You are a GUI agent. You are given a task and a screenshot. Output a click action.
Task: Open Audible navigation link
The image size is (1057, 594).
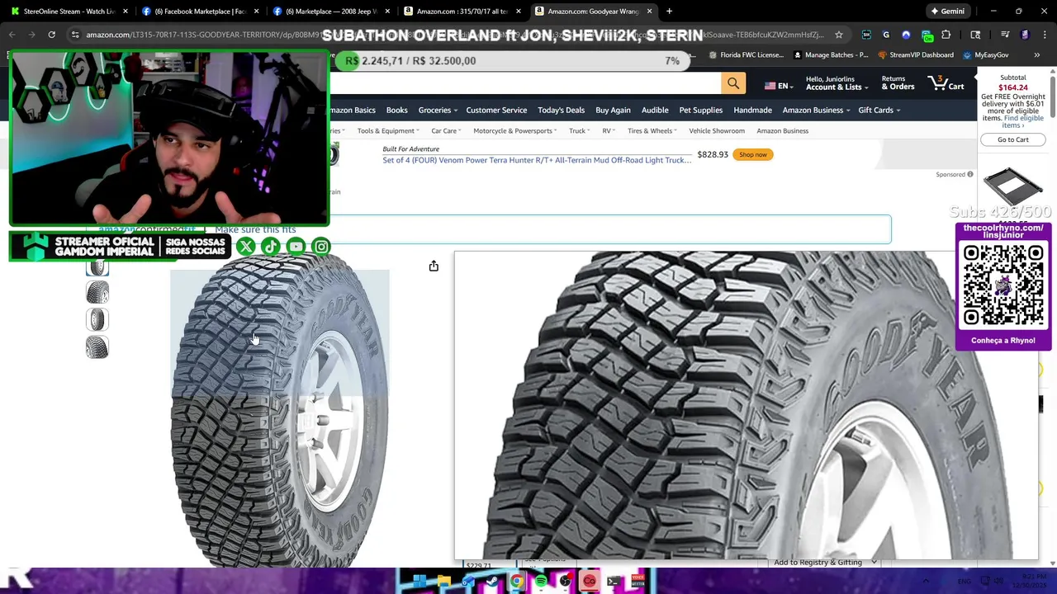(655, 110)
